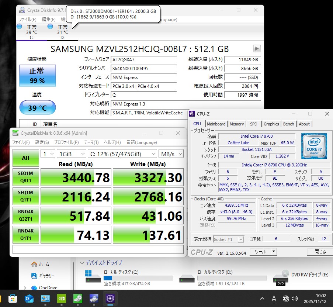Select the C: disk status indicator
This screenshot has height=307, width=333.
[x=19, y=26]
